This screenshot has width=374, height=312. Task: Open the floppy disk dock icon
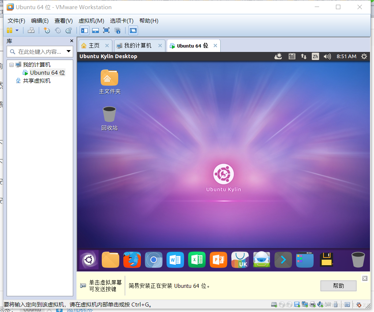[326, 260]
